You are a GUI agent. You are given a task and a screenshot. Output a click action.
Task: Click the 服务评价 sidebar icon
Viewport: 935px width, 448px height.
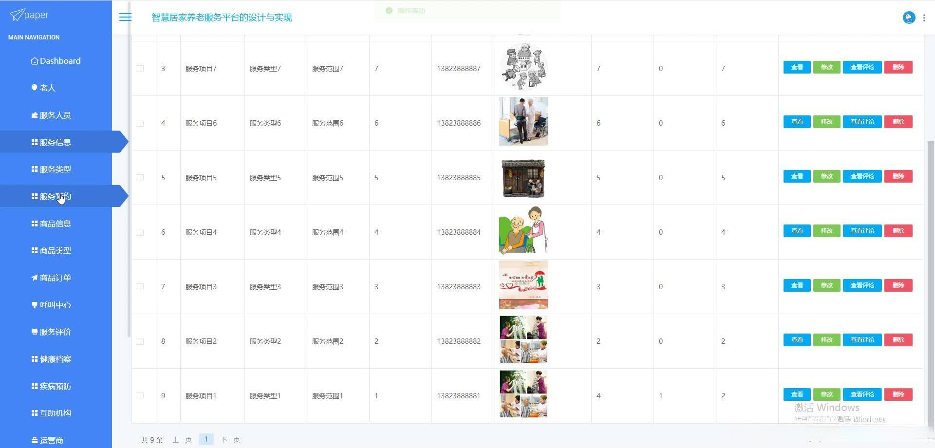pos(35,332)
